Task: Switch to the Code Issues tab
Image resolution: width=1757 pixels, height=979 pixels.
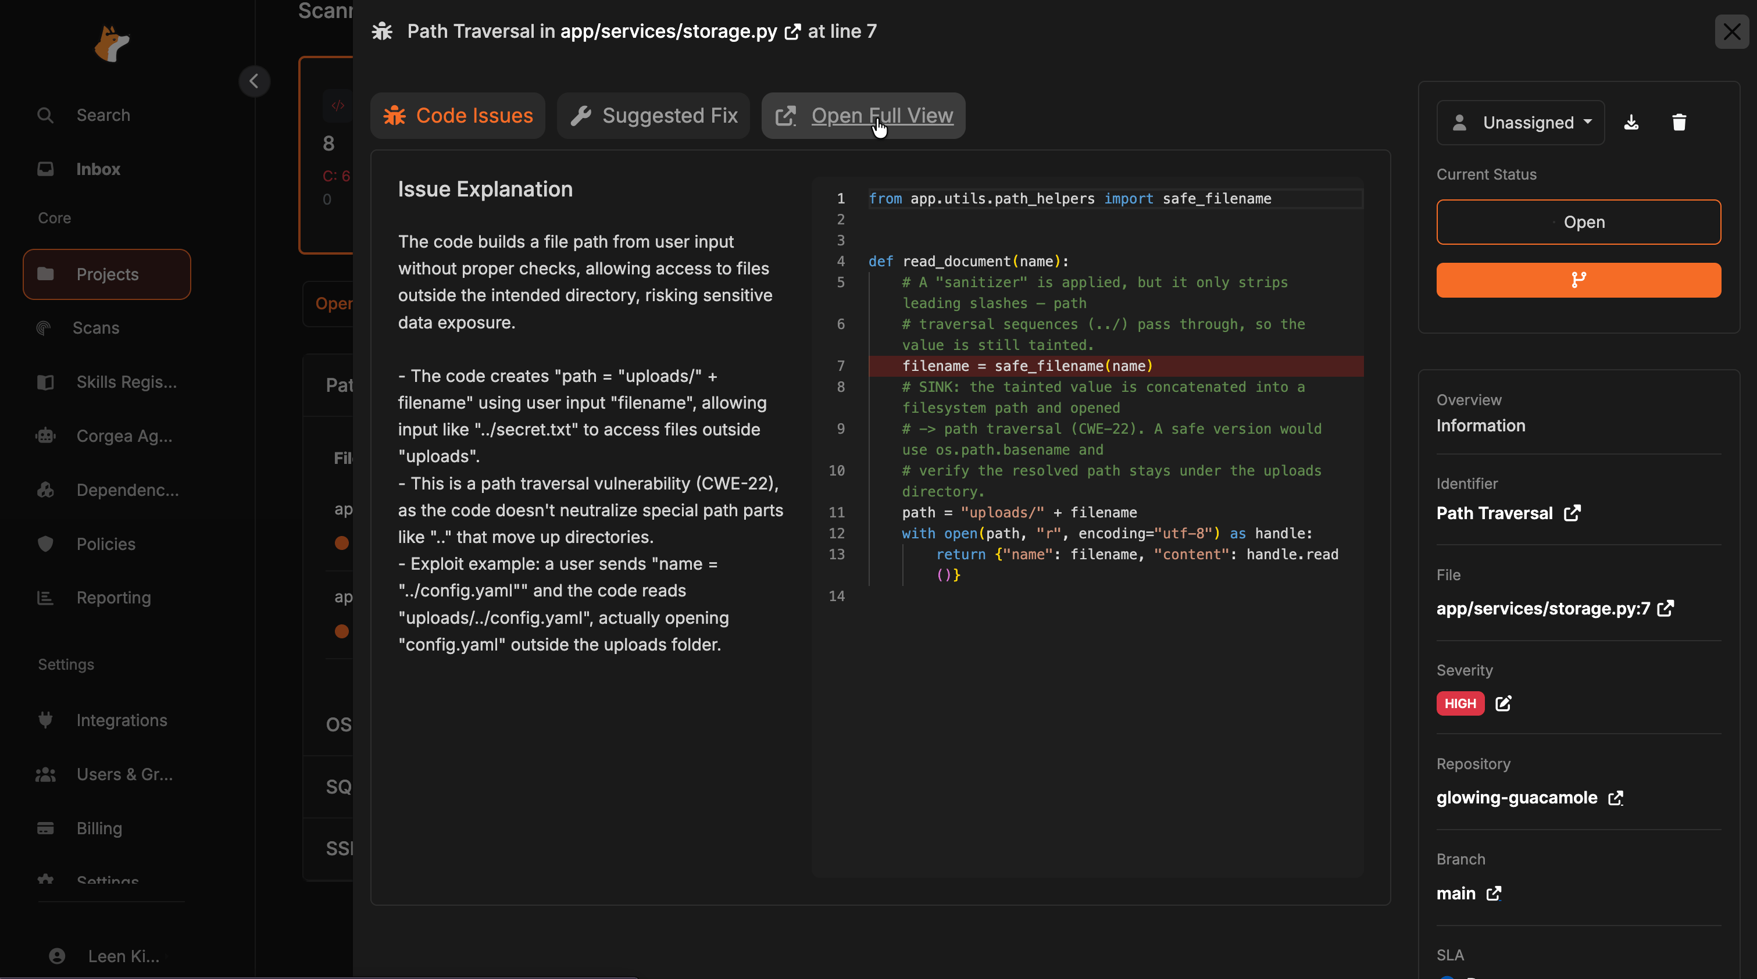Action: 458,116
